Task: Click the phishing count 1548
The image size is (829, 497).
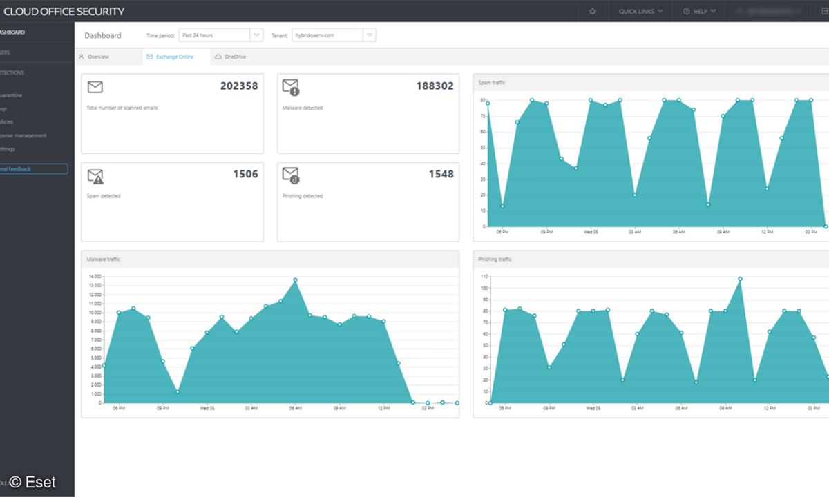Action: coord(441,174)
